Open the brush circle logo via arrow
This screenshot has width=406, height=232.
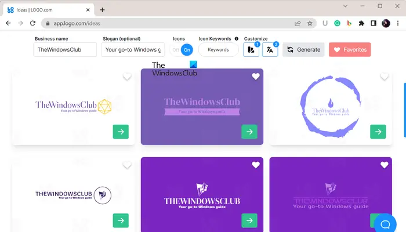(x=378, y=132)
